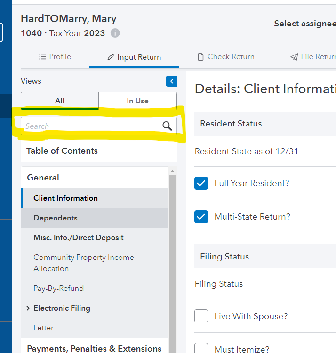This screenshot has width=336, height=353.
Task: Click inside the Search input field
Action: tap(89, 126)
